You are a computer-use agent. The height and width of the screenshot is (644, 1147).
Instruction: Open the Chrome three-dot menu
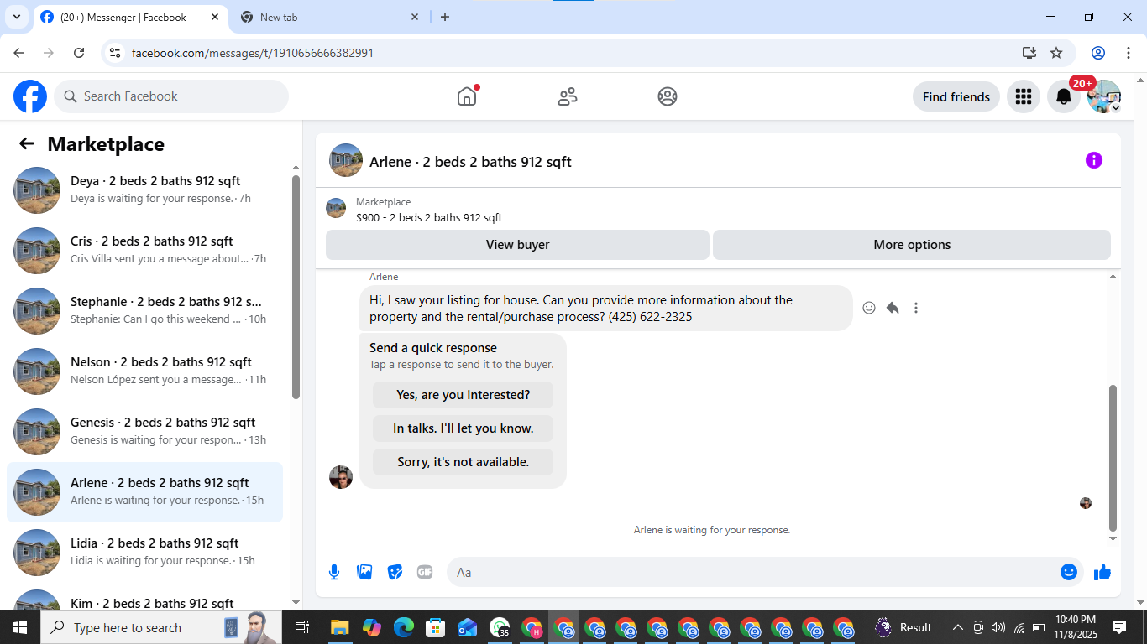1128,53
